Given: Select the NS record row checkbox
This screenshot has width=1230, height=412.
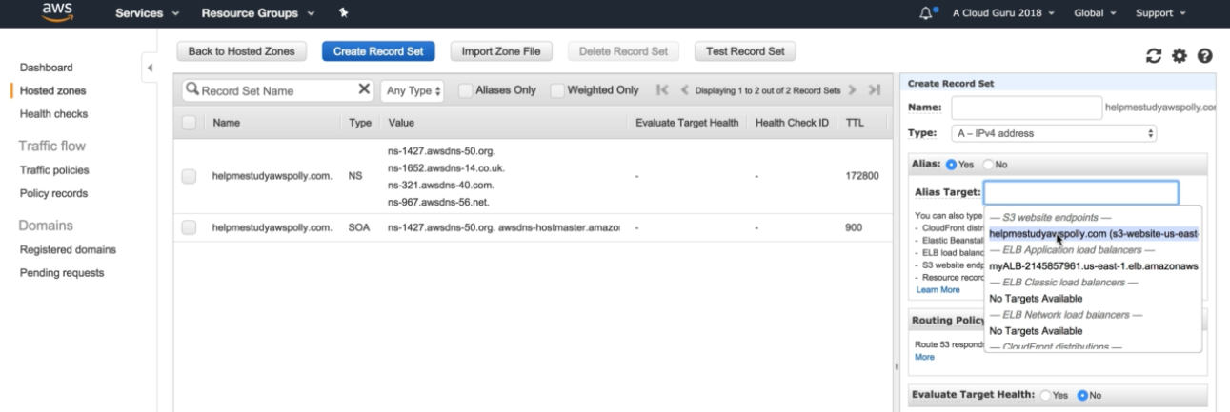Looking at the screenshot, I should (x=189, y=176).
